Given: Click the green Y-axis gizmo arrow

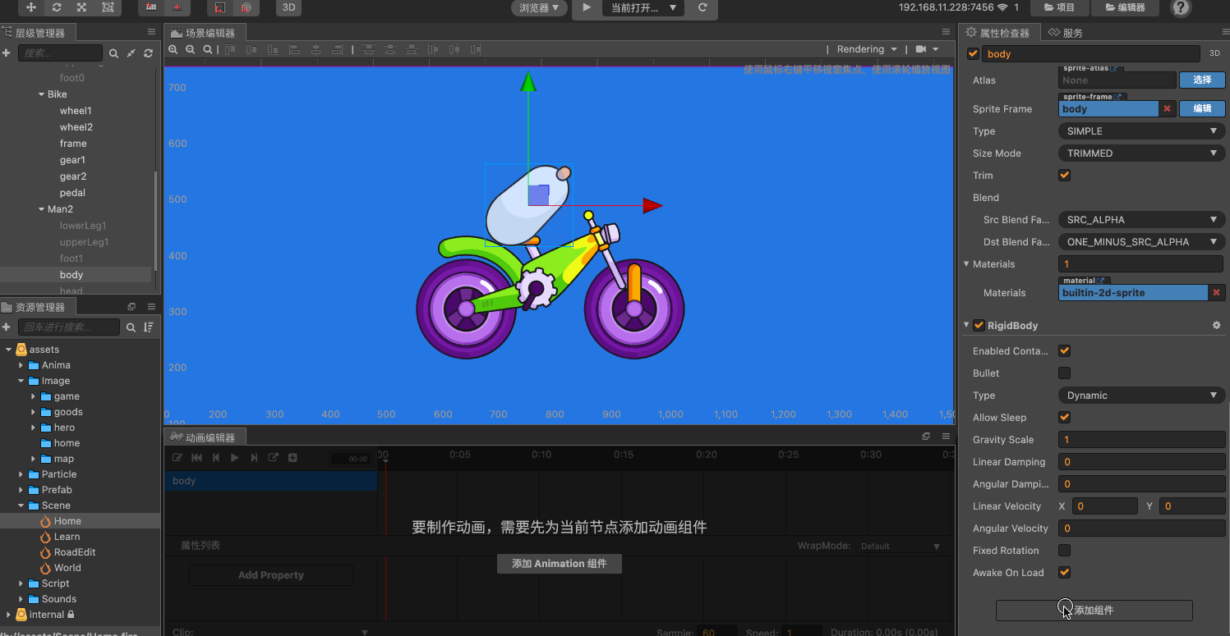Looking at the screenshot, I should 528,81.
